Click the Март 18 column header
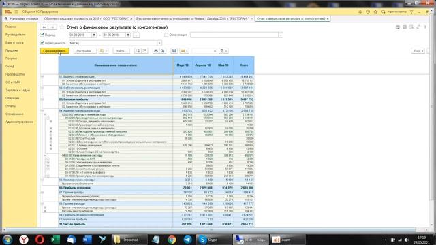 [183, 65]
